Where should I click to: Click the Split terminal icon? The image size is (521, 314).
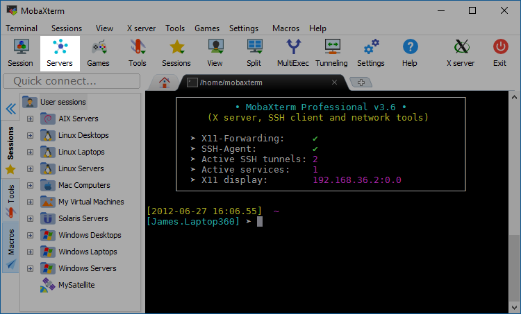(x=254, y=53)
